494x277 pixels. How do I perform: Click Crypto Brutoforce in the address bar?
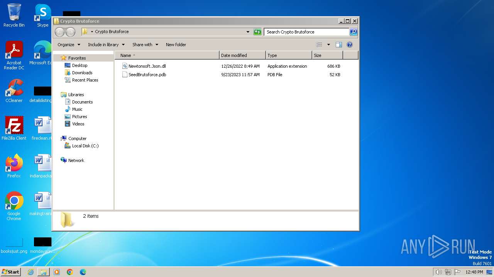(x=112, y=32)
